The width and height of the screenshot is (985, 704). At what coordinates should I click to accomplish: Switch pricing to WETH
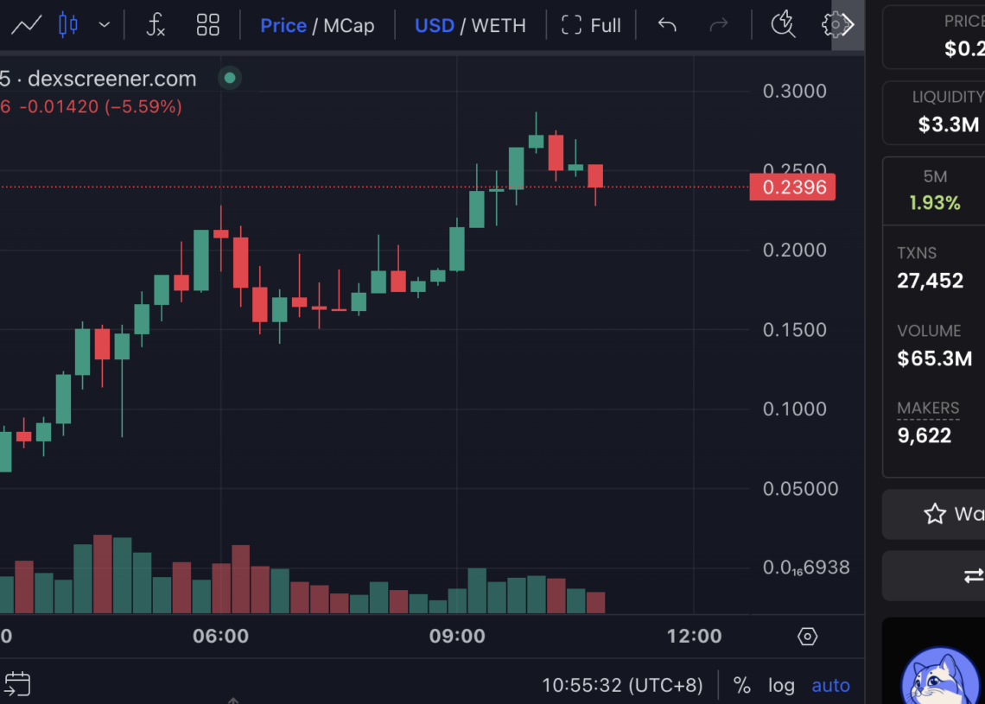tap(501, 25)
